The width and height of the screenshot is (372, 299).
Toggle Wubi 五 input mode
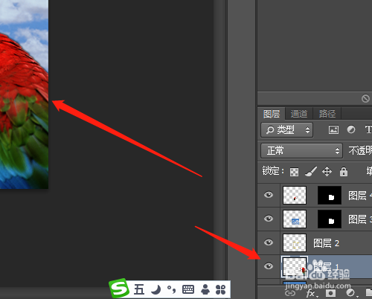pos(139,289)
